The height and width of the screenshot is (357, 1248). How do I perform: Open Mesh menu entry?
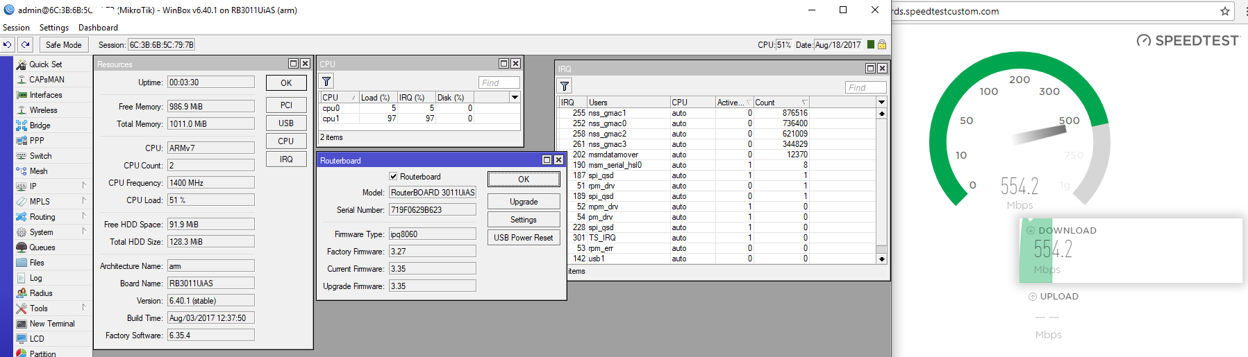[38, 171]
